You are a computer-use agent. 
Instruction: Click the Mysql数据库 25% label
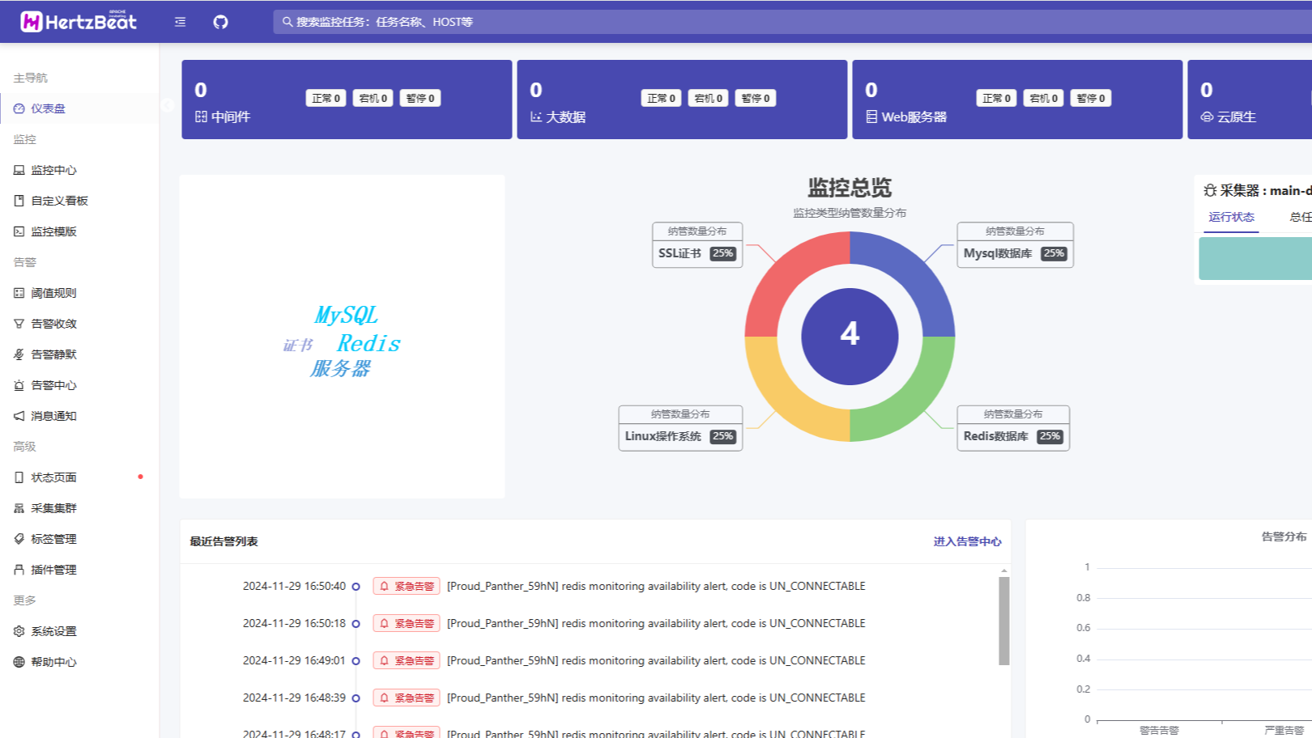tap(1015, 245)
